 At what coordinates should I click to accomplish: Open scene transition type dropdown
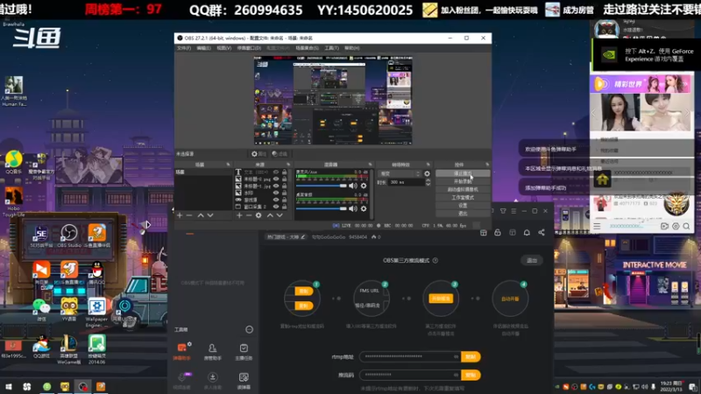pyautogui.click(x=400, y=173)
